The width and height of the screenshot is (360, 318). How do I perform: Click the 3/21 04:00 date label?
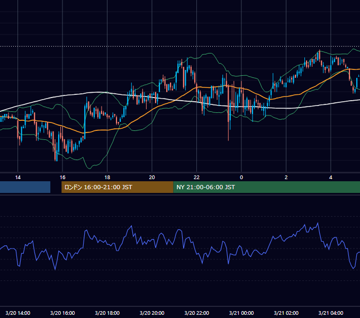tap(330, 313)
